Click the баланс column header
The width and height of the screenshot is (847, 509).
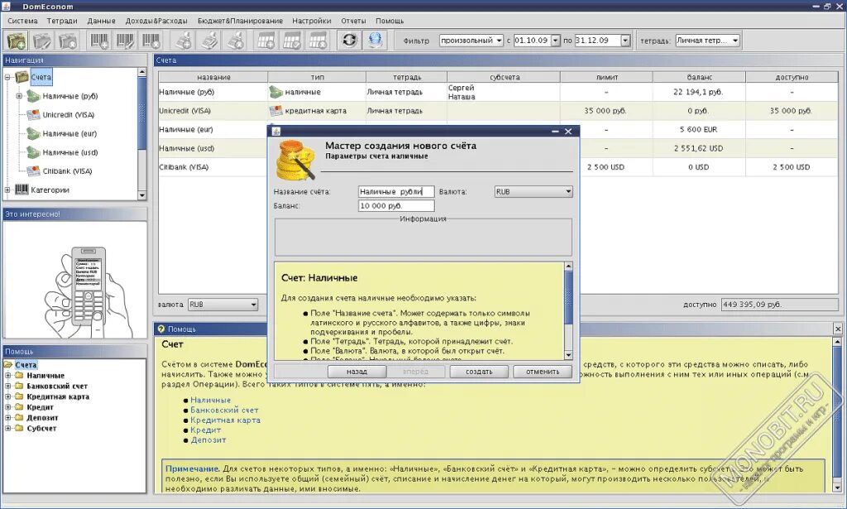[699, 77]
